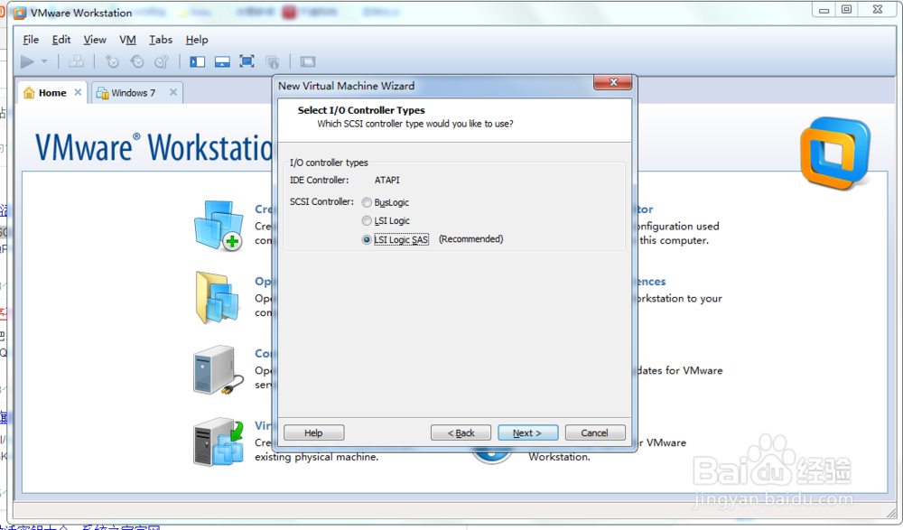This screenshot has width=903, height=530.
Task: Select the LSI Logic SAS controller
Action: click(366, 239)
